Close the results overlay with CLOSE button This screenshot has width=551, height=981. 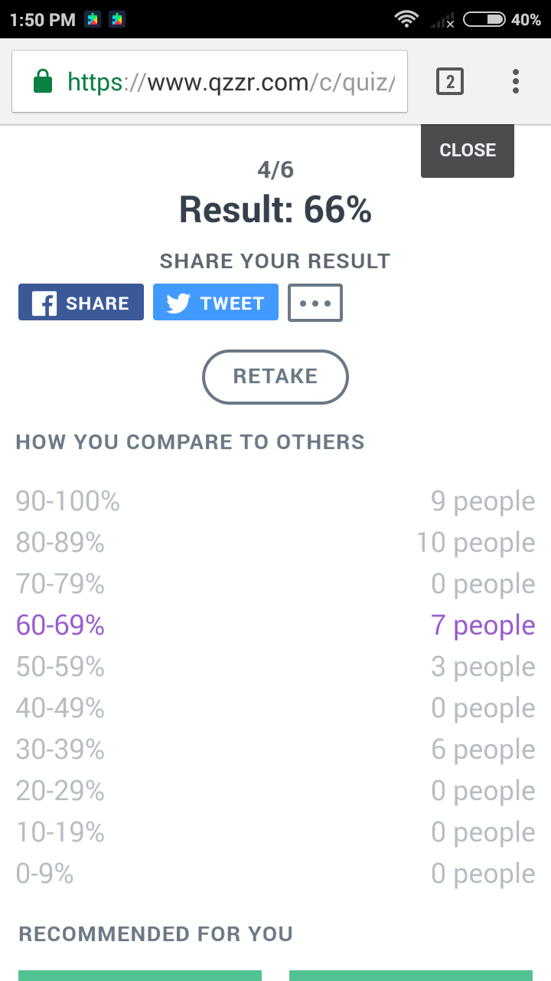coord(468,150)
